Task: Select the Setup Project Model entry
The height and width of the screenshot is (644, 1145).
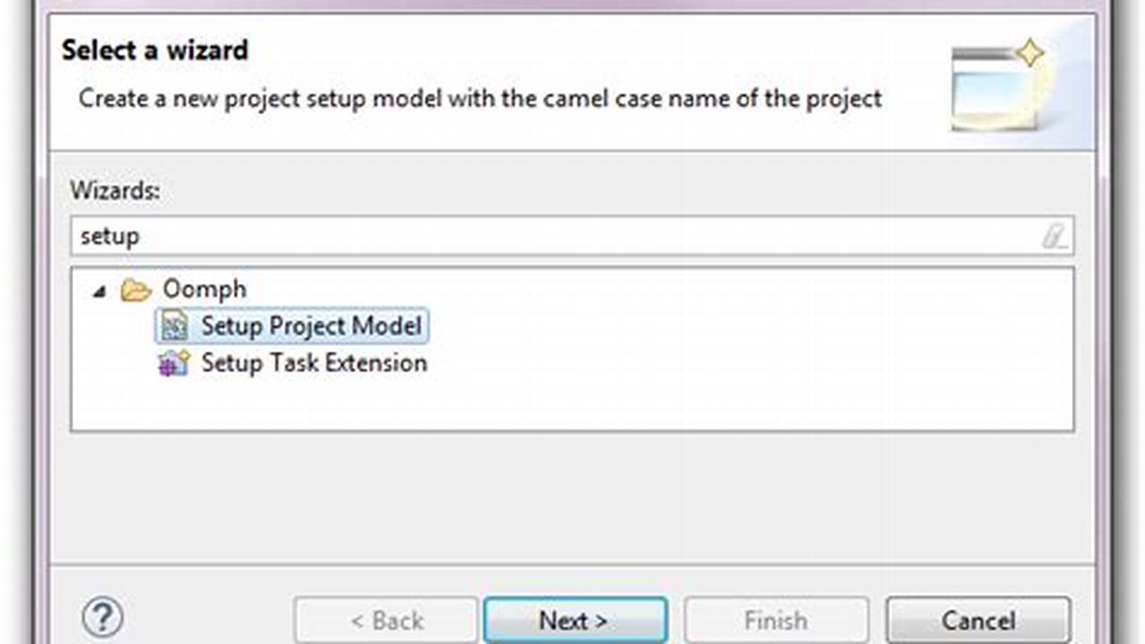Action: tap(312, 326)
